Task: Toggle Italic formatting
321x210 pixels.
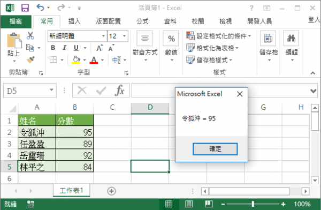Action: (65, 48)
